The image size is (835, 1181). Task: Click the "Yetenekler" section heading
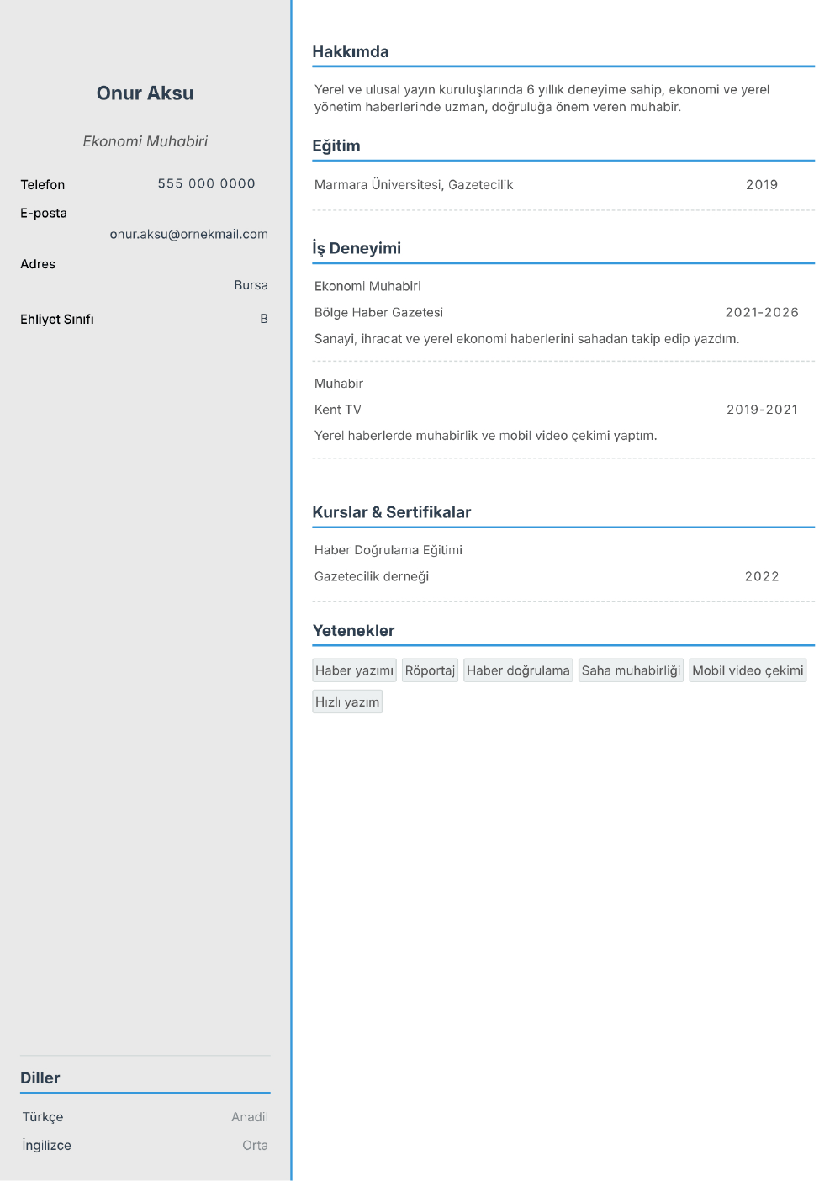coord(354,631)
